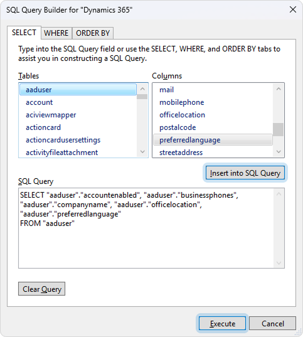Click Tables list scroll up arrow
The image size is (303, 337).
[x=142, y=88]
